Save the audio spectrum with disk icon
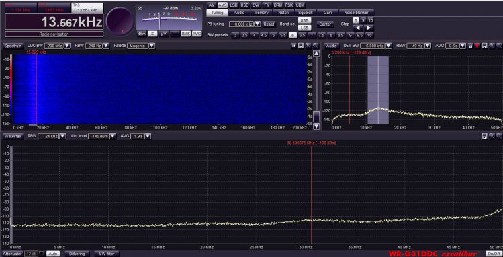 coord(484,46)
